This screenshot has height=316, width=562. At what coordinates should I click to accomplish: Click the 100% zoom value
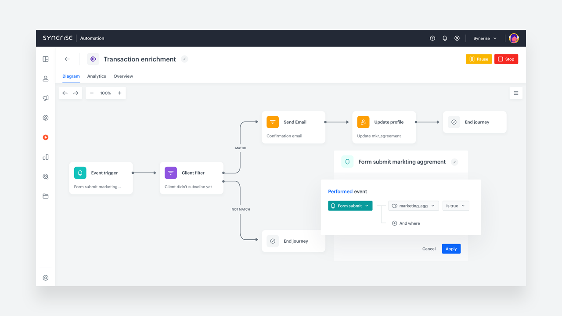coord(105,93)
